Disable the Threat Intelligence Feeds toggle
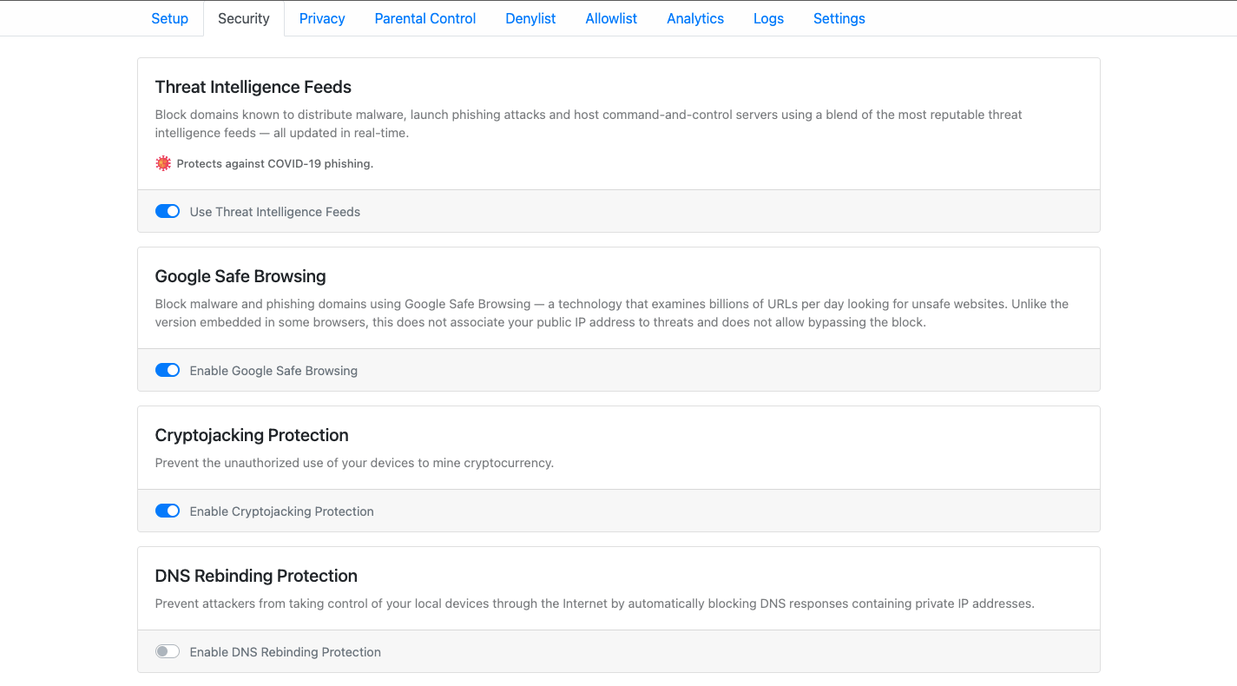 pos(168,211)
